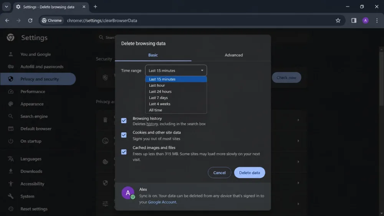Click the power icon for On startup
The image size is (384, 216).
10,141
